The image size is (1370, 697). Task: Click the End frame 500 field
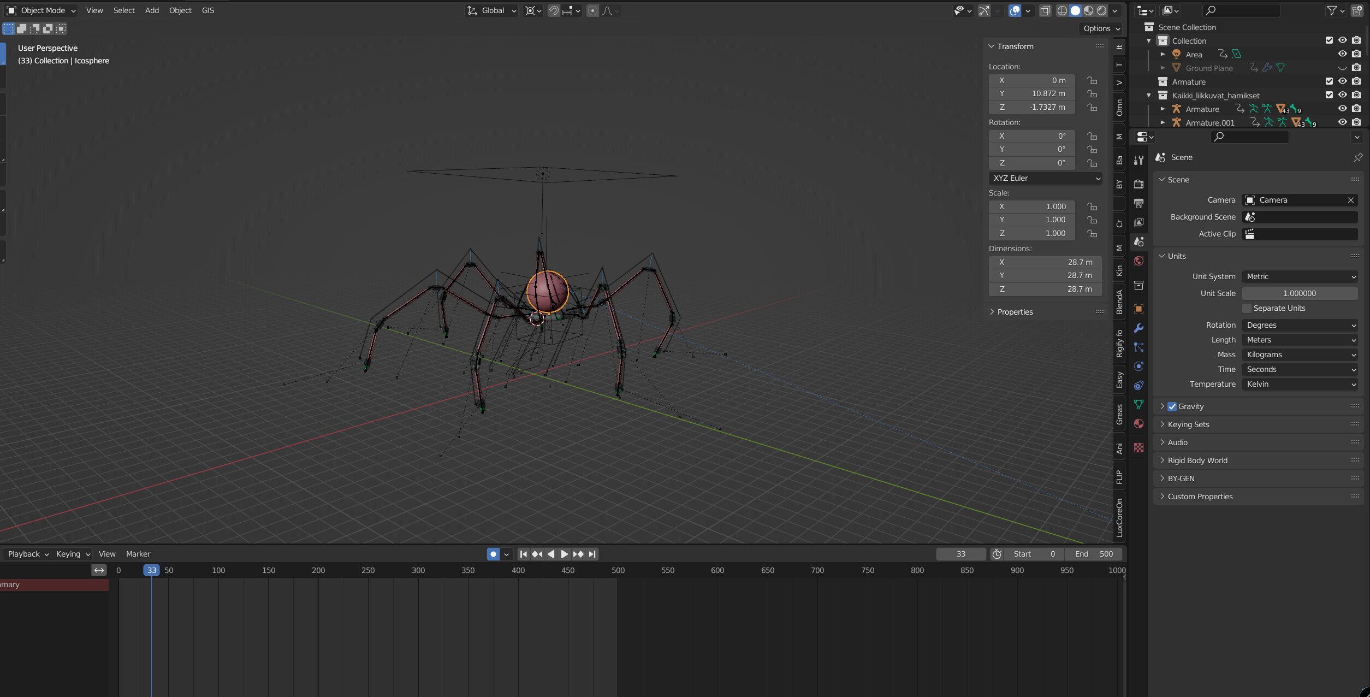click(x=1094, y=554)
